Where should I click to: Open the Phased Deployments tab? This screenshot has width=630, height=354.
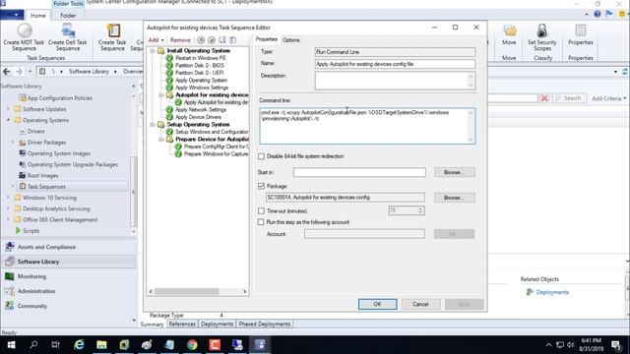pyautogui.click(x=265, y=324)
